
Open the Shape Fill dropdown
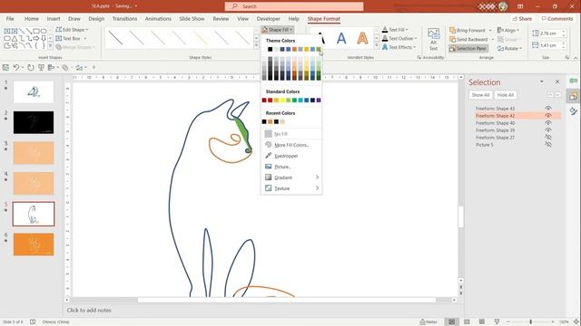pyautogui.click(x=278, y=30)
